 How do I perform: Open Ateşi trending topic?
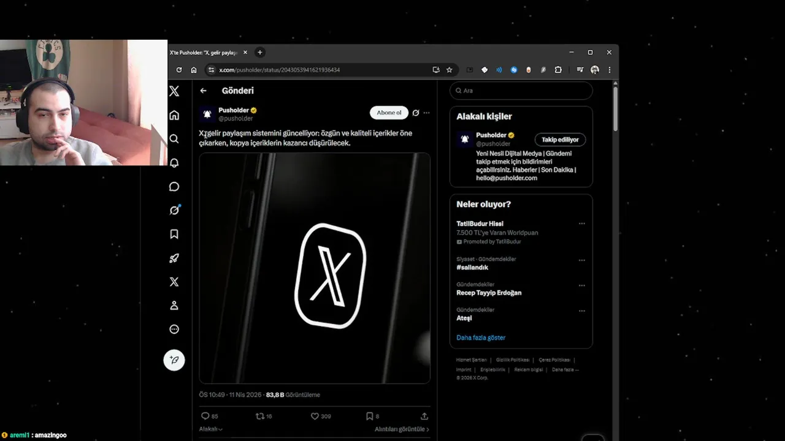[464, 318]
